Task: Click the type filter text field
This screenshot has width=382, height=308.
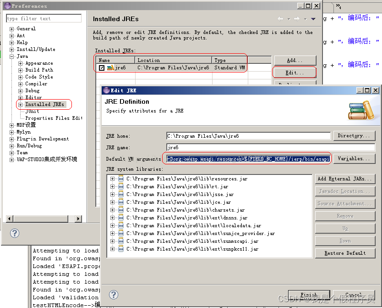Action: point(44,18)
